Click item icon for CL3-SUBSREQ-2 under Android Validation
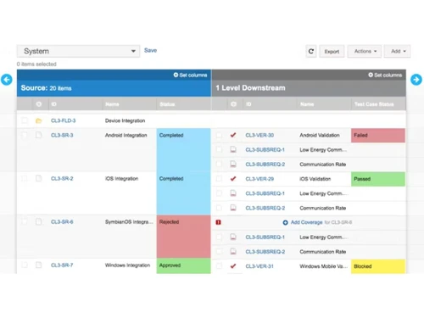Image resolution: width=424 pixels, height=318 pixels. (x=233, y=164)
